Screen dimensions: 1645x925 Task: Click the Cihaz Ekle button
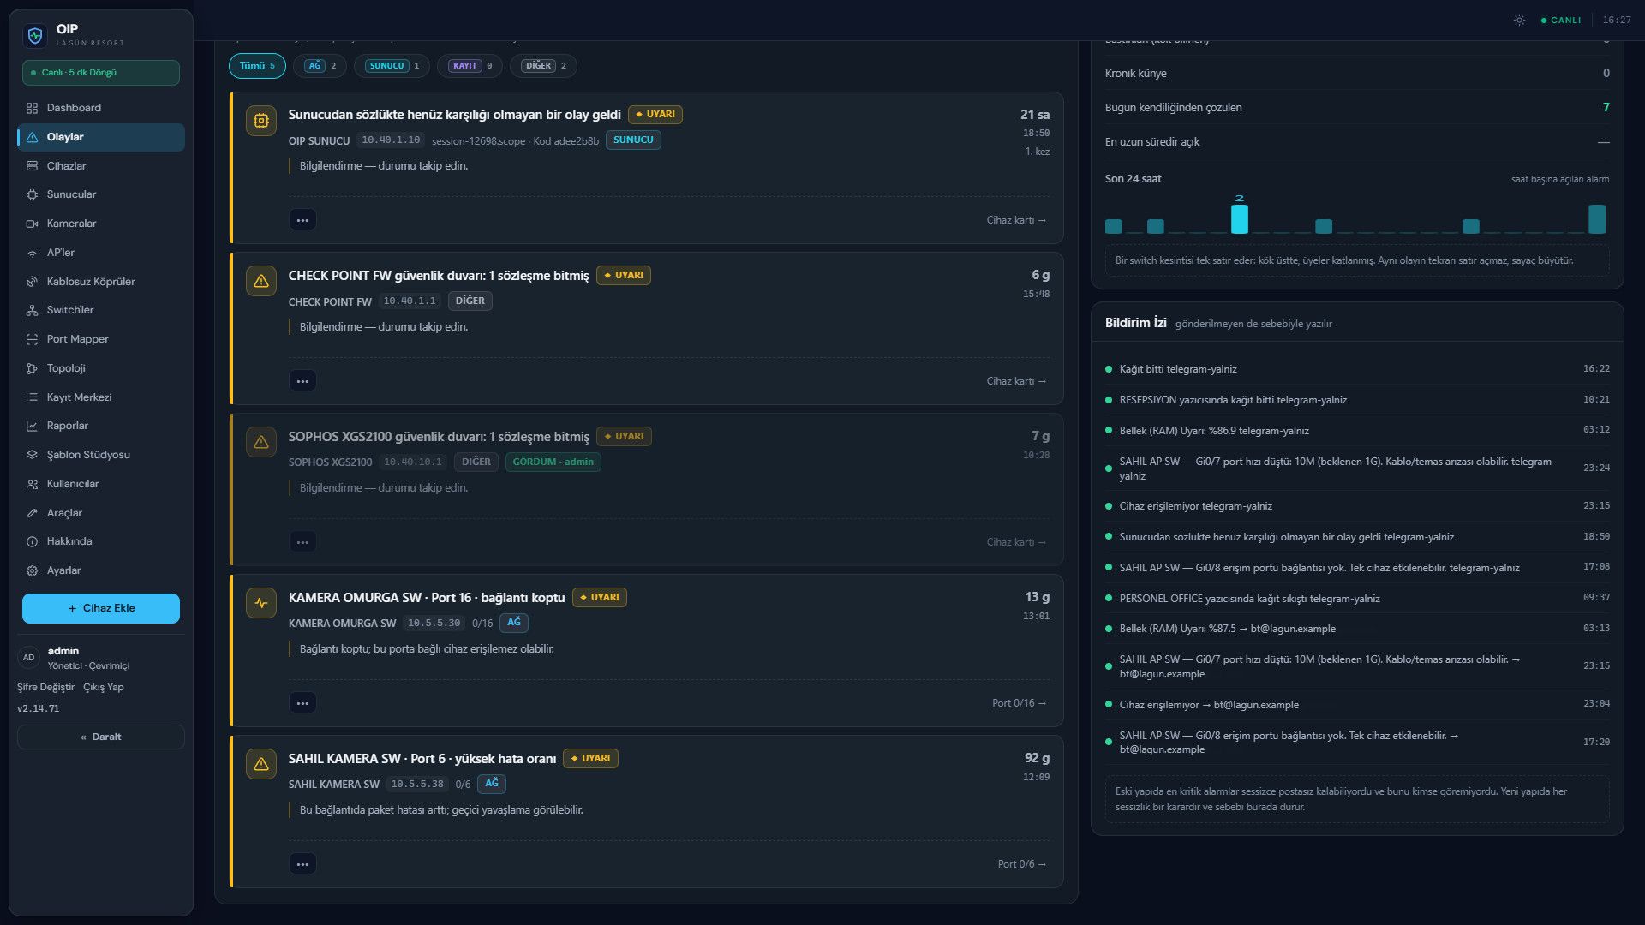(x=101, y=608)
